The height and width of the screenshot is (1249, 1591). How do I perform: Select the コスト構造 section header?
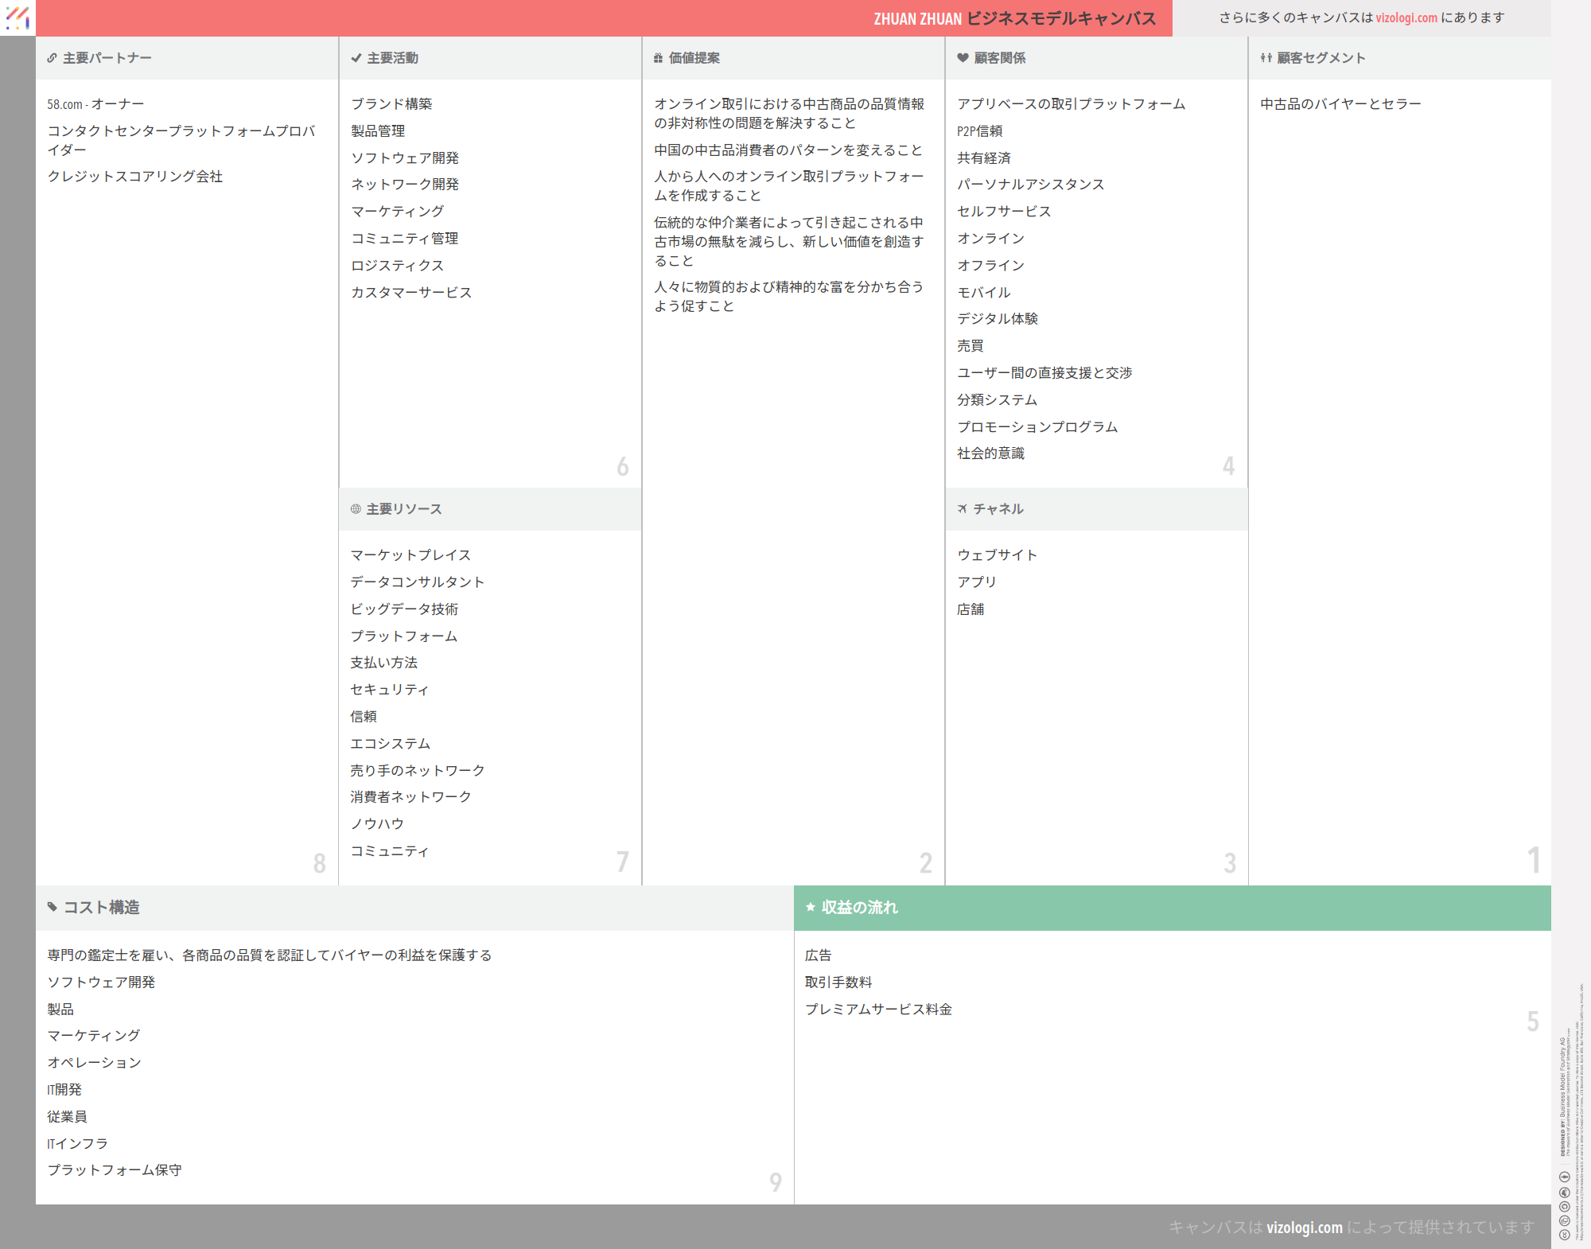click(101, 908)
